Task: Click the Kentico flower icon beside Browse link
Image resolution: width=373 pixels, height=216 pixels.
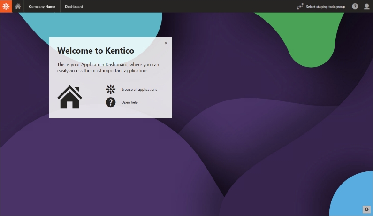Action: pyautogui.click(x=110, y=89)
